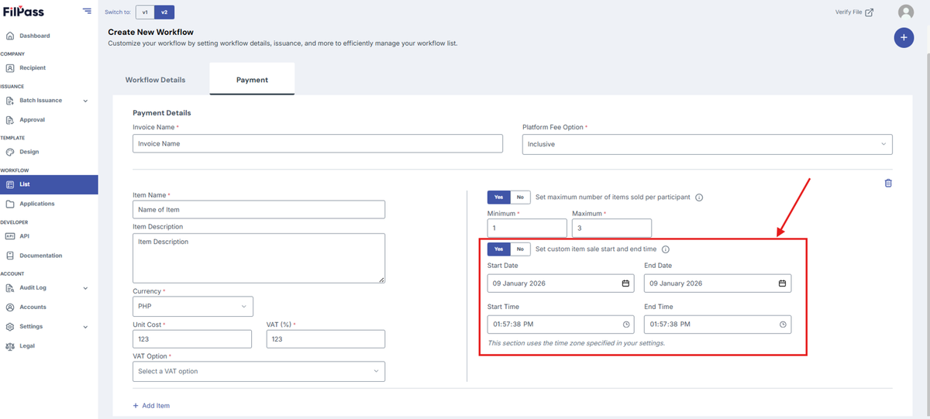930x419 pixels.
Task: Click the workflow List icon
Action: coord(10,184)
